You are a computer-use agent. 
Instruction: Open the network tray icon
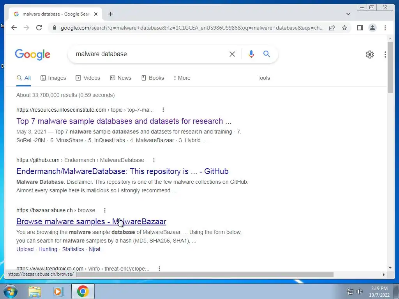coord(350,292)
